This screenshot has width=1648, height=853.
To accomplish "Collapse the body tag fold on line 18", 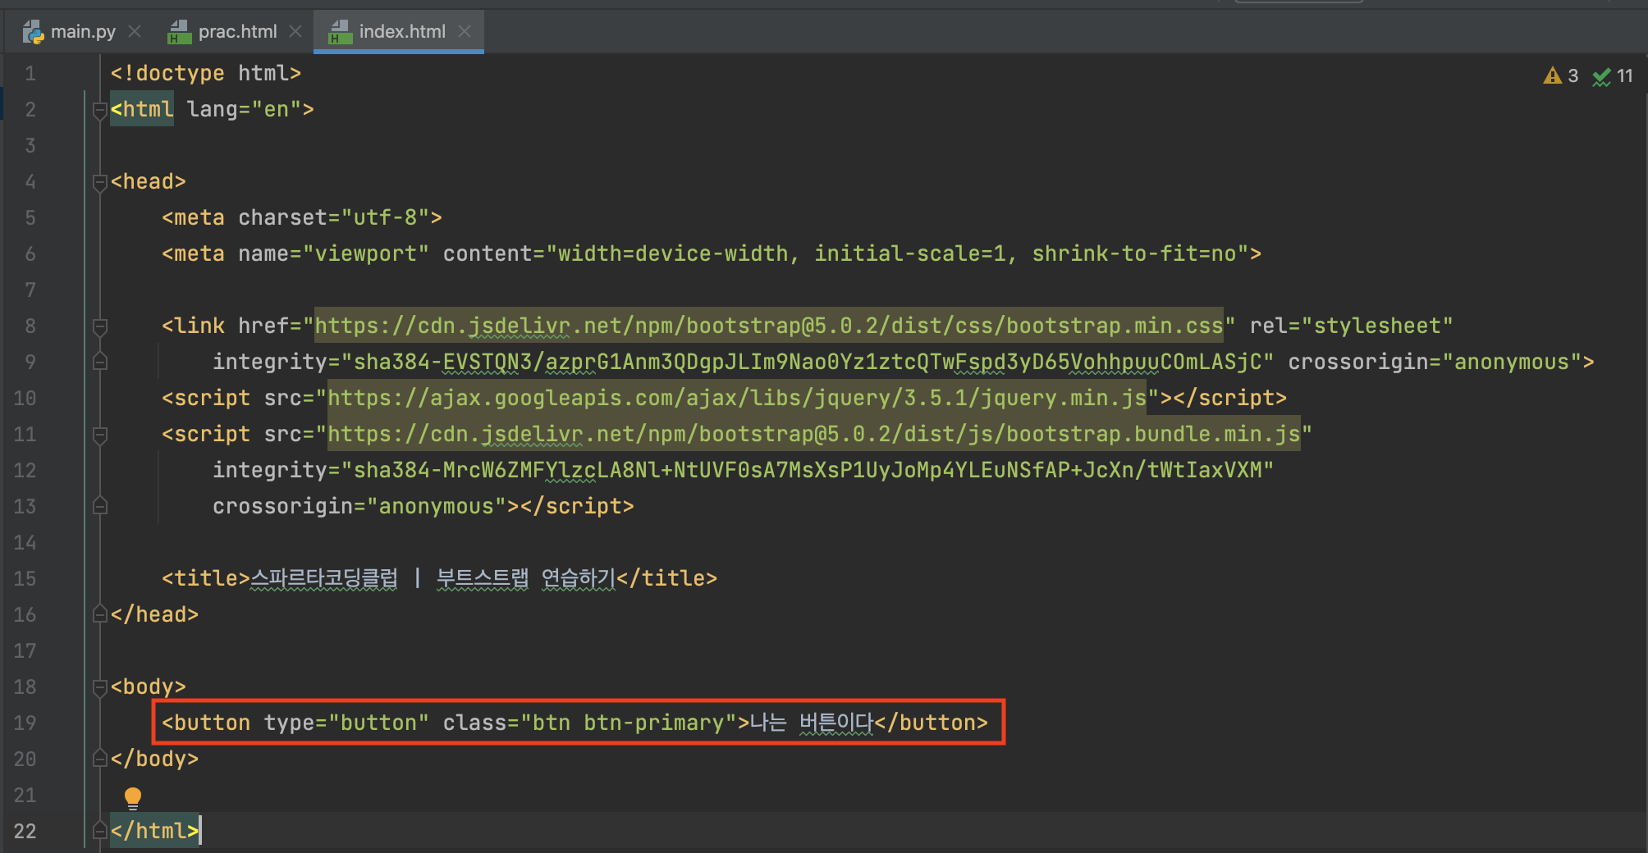I will coord(100,687).
